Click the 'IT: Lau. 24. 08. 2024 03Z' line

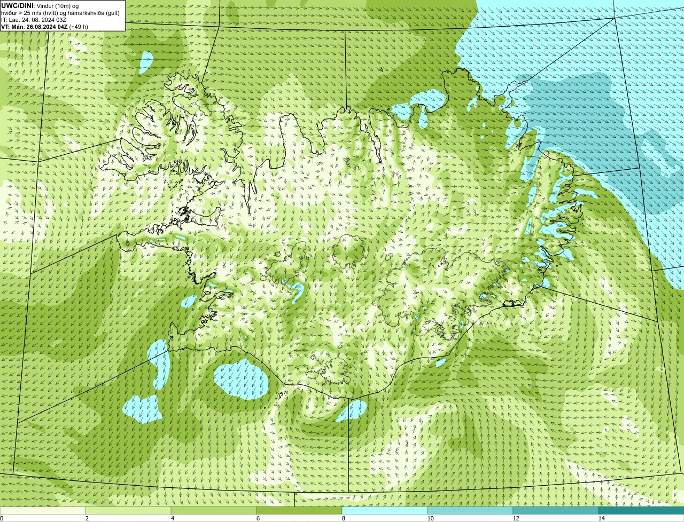coord(34,20)
